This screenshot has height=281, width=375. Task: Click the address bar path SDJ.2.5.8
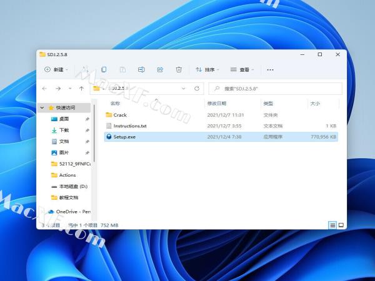(119, 89)
